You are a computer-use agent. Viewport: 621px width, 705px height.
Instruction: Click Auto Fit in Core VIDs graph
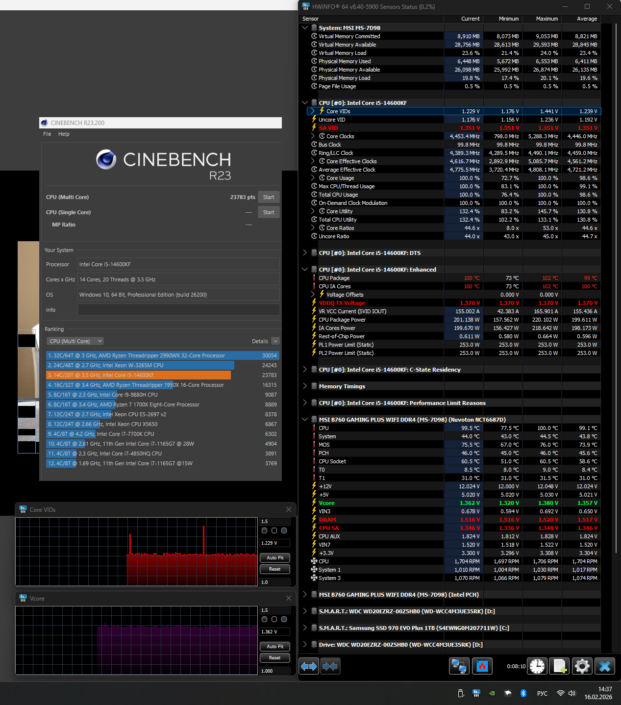(275, 558)
